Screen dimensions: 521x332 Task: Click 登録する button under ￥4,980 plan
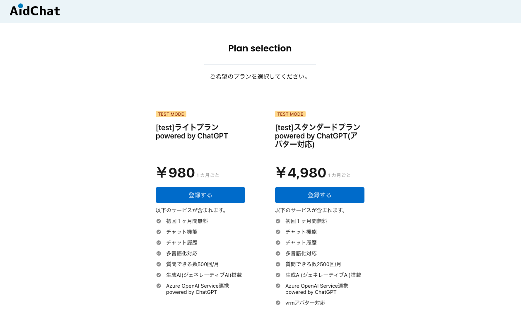[320, 195]
